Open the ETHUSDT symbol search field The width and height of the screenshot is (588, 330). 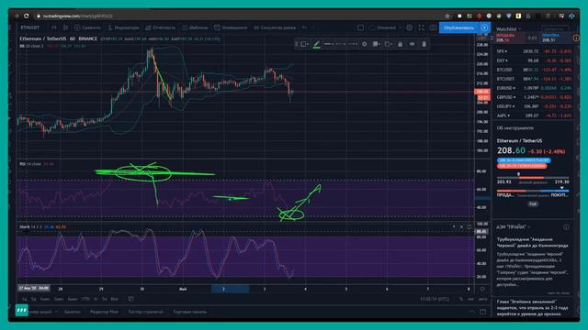[x=30, y=27]
